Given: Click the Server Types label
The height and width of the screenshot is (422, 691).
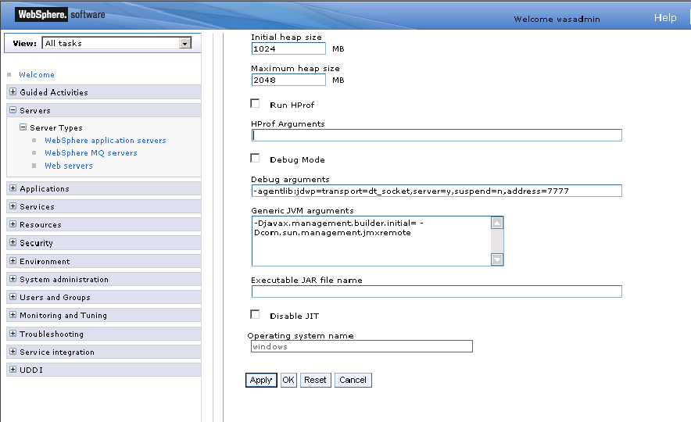Looking at the screenshot, I should [x=56, y=127].
